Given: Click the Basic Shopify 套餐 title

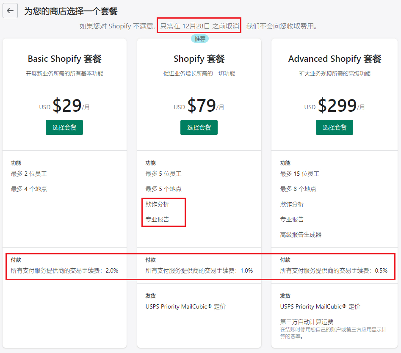Looking at the screenshot, I should [x=64, y=59].
